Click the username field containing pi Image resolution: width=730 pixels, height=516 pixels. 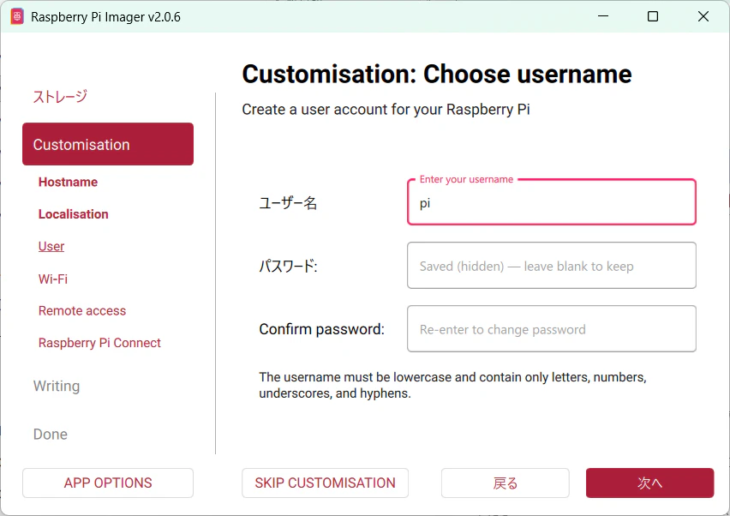(552, 202)
